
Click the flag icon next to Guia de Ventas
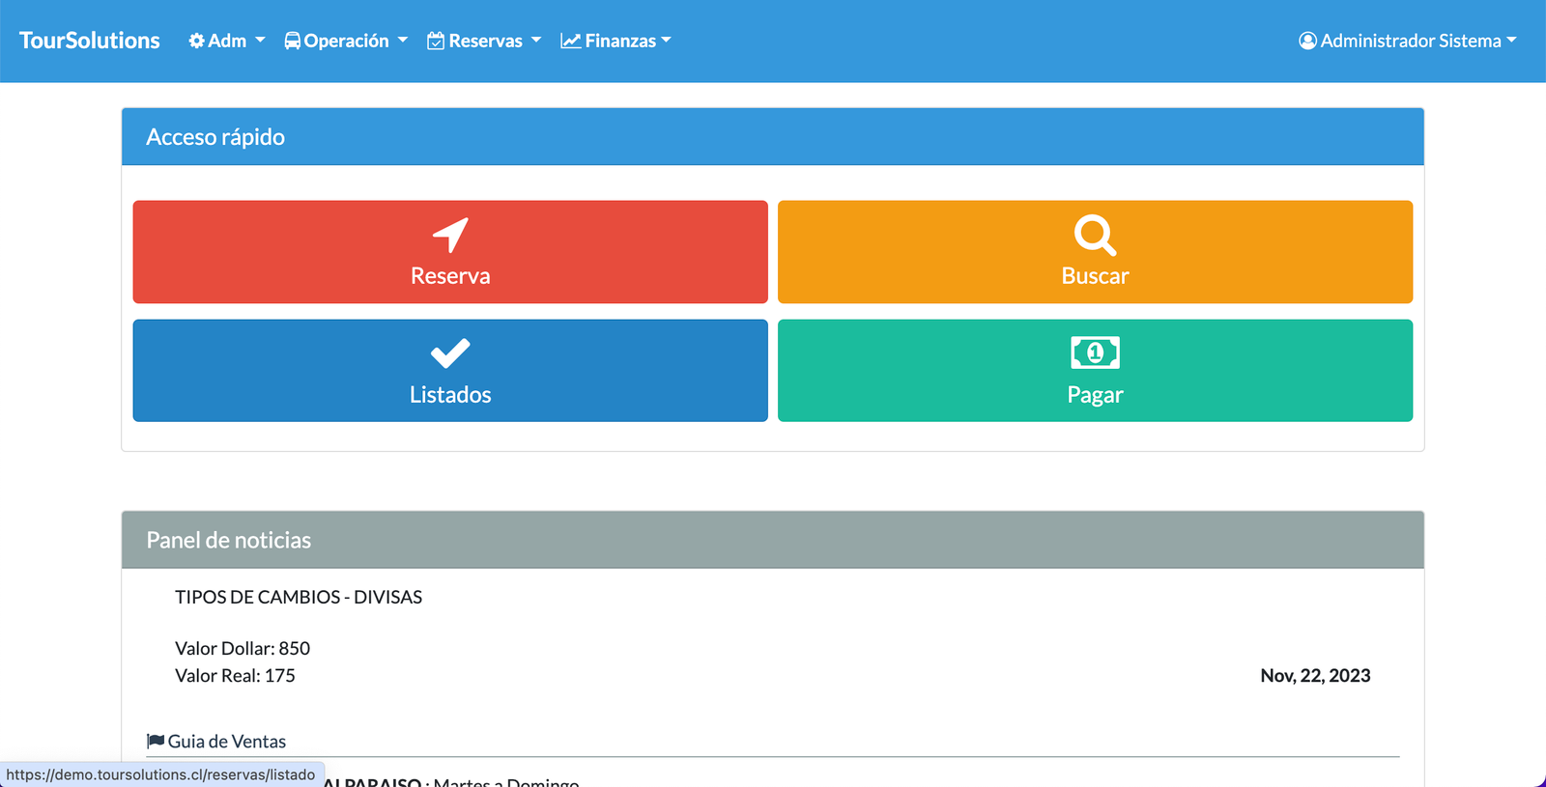click(x=155, y=741)
